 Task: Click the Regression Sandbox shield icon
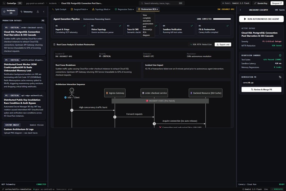pyautogui.click(x=280, y=55)
